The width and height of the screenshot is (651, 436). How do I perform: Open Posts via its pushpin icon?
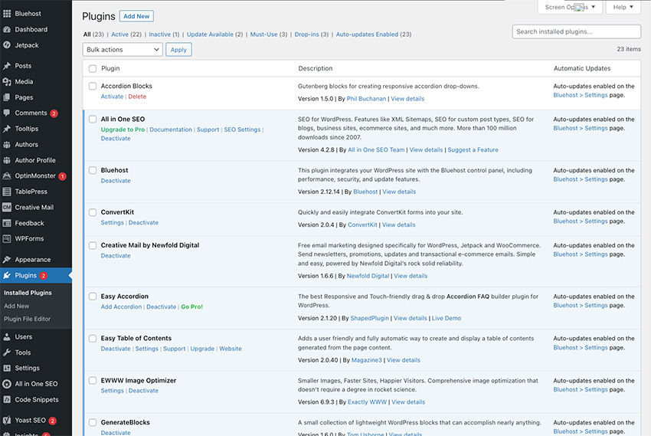(x=7, y=66)
